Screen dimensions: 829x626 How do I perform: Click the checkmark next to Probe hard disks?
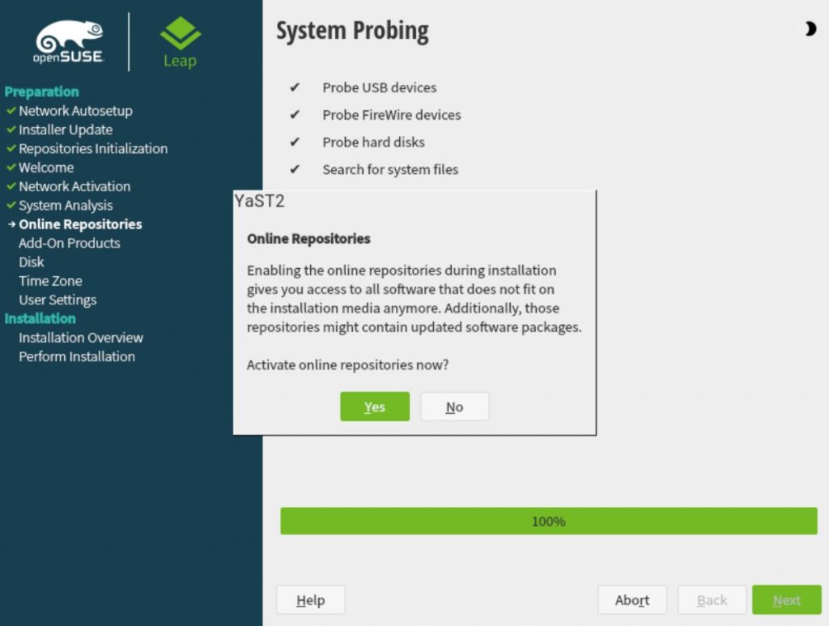click(295, 142)
